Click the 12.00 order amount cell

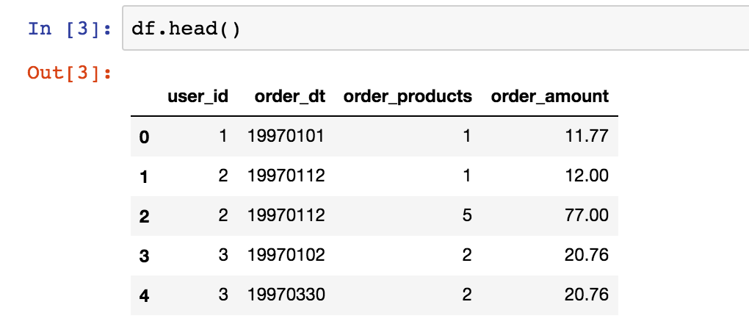589,176
